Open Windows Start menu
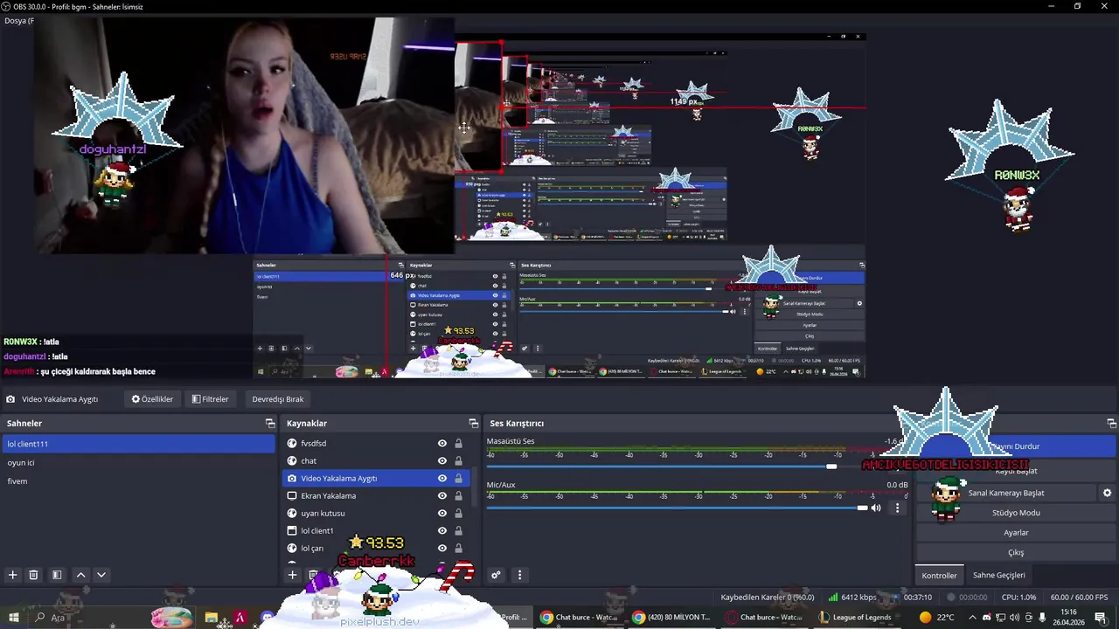Screen dimensions: 1119x629 [14, 617]
